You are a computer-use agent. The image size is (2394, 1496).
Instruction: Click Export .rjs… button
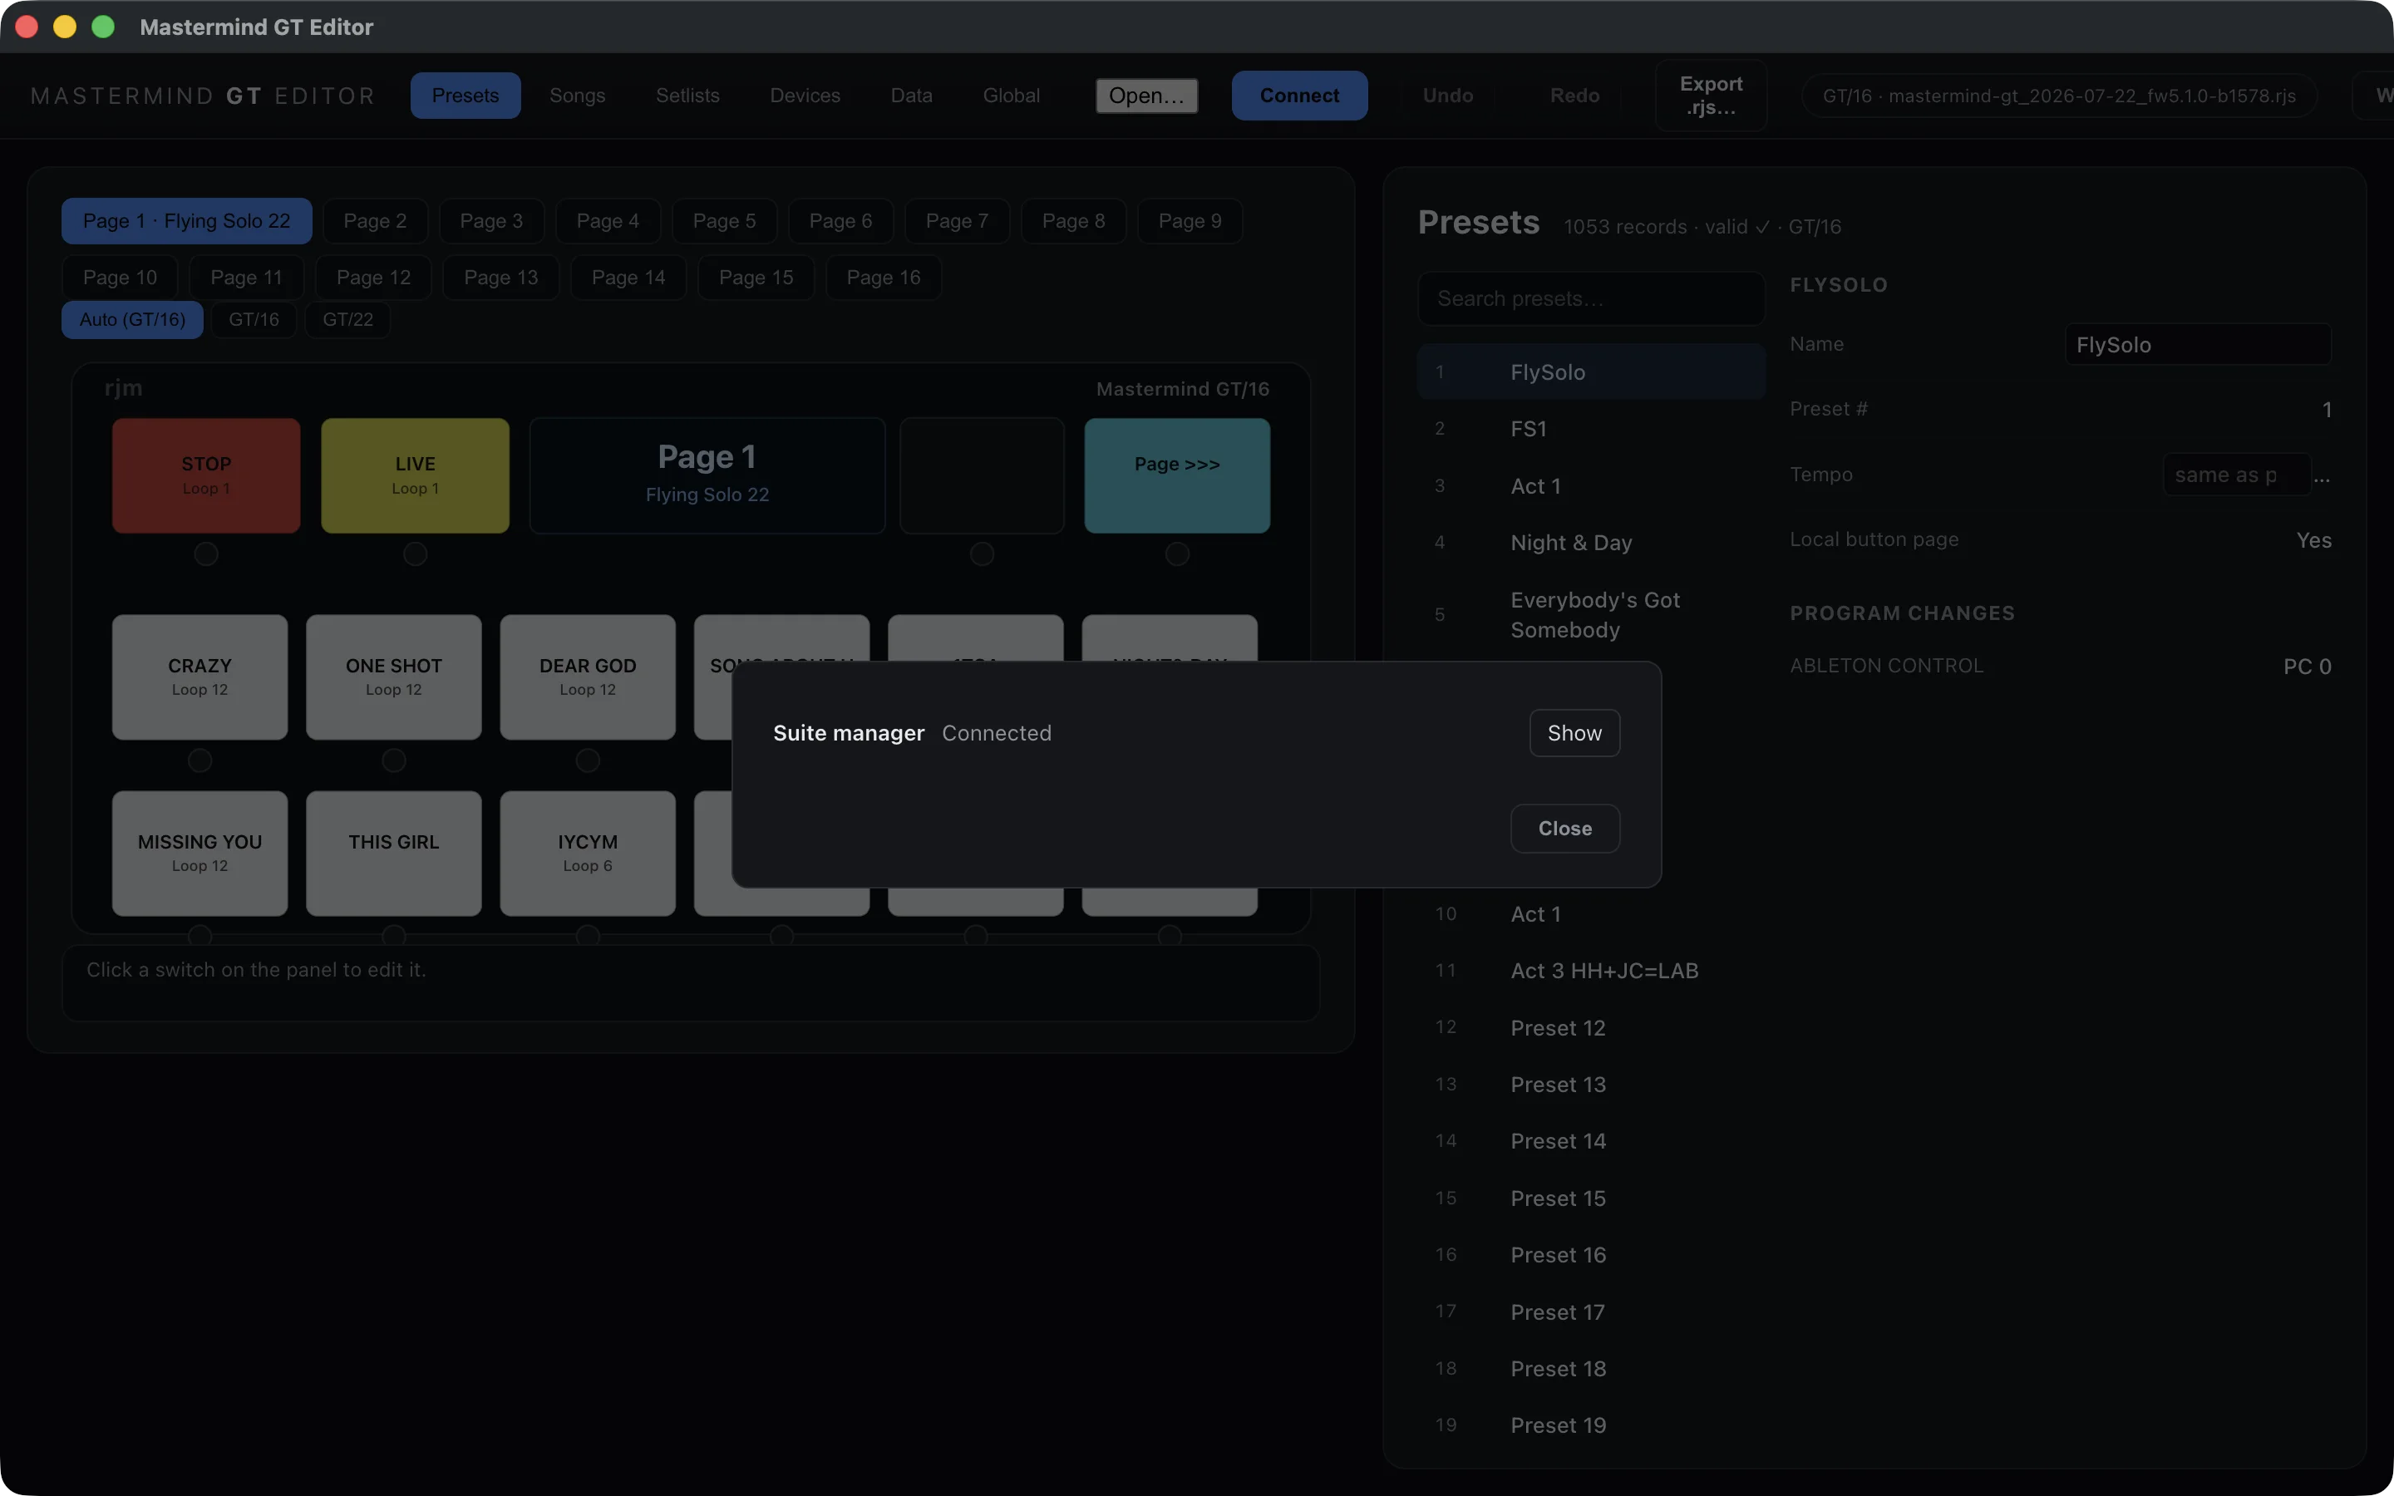coord(1711,95)
